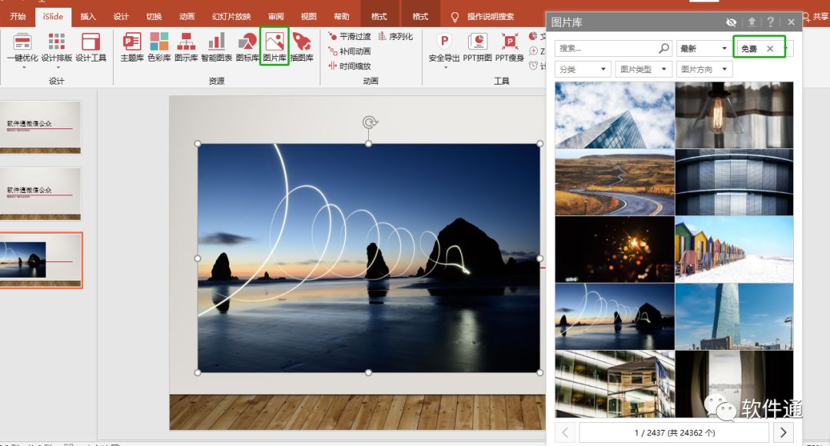
Task: Click the 搜索 search field in 图片库
Action: point(606,48)
